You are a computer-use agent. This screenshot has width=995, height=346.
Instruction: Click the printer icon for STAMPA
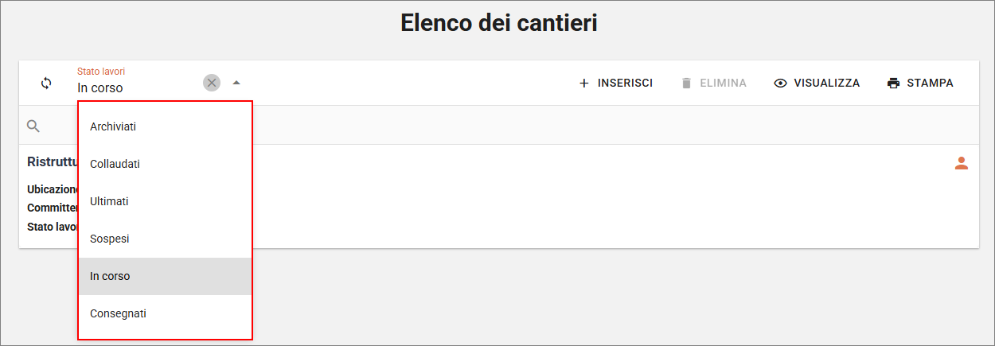coord(893,83)
